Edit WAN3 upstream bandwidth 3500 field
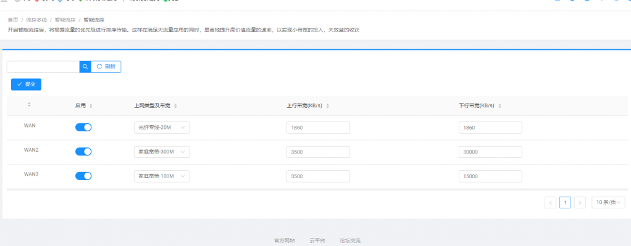The width and height of the screenshot is (631, 246). [319, 176]
